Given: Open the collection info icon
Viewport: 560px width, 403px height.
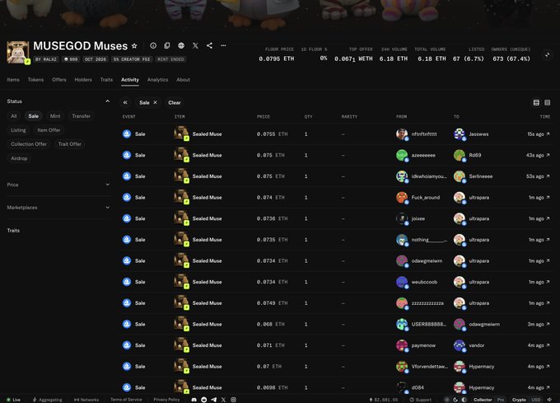Looking at the screenshot, I should point(153,45).
